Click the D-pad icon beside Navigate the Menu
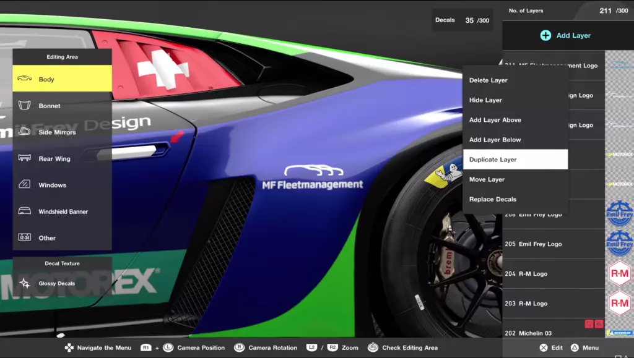The width and height of the screenshot is (634, 358). (x=69, y=347)
